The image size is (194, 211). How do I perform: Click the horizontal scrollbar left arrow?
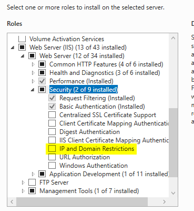click(12, 202)
